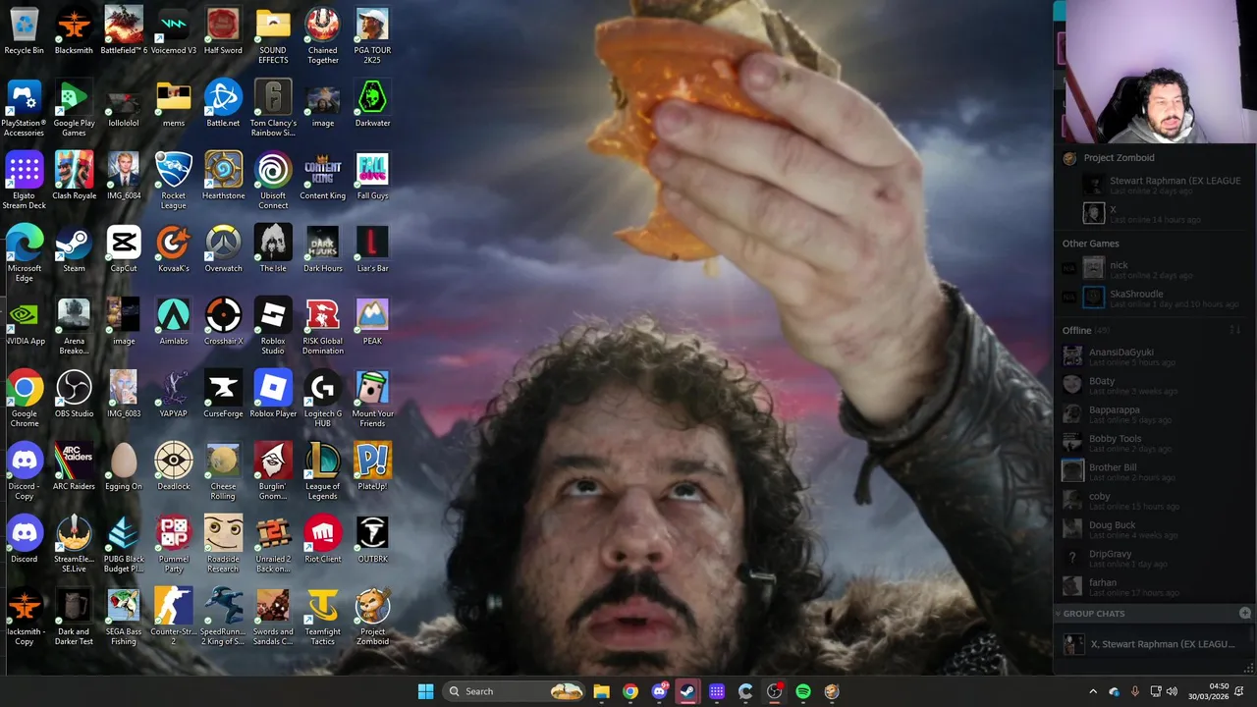
Task: Open the volume control in the tray
Action: (x=1172, y=691)
